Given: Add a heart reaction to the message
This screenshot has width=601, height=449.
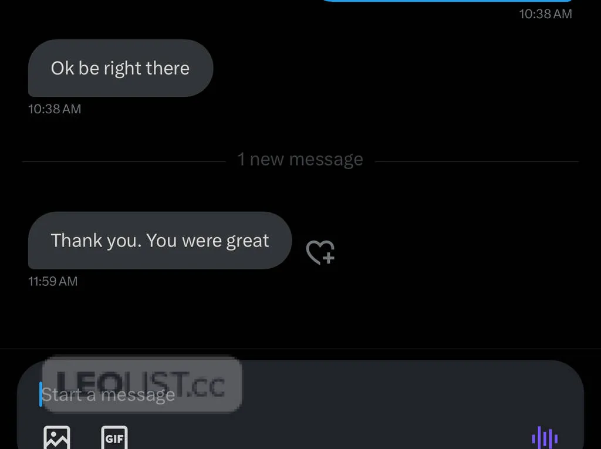Looking at the screenshot, I should pyautogui.click(x=320, y=252).
